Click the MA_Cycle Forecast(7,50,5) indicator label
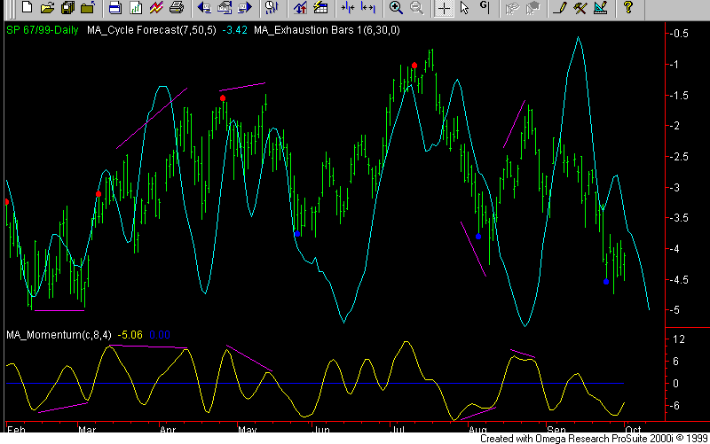 (x=152, y=30)
